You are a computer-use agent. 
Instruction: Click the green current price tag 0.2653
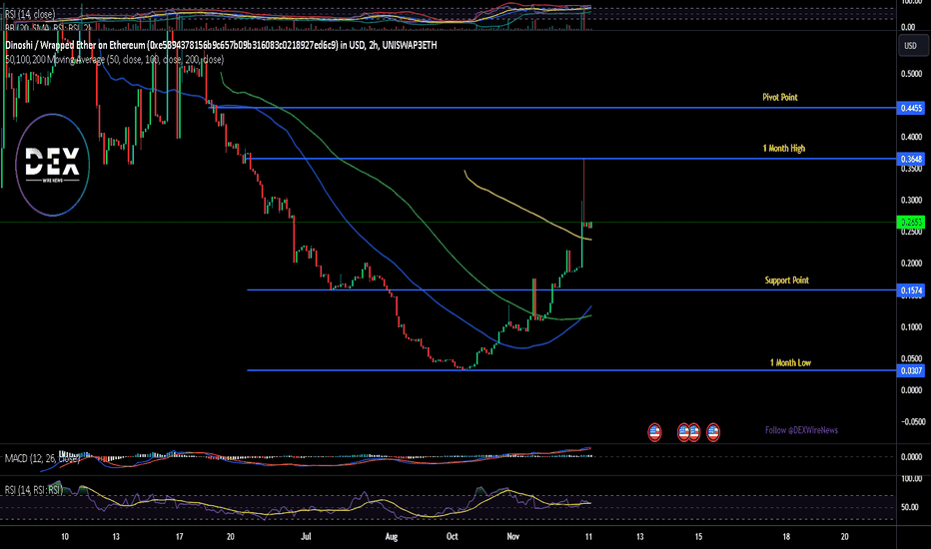tap(911, 223)
